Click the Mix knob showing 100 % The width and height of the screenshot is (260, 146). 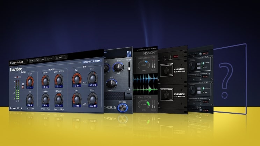30,99
